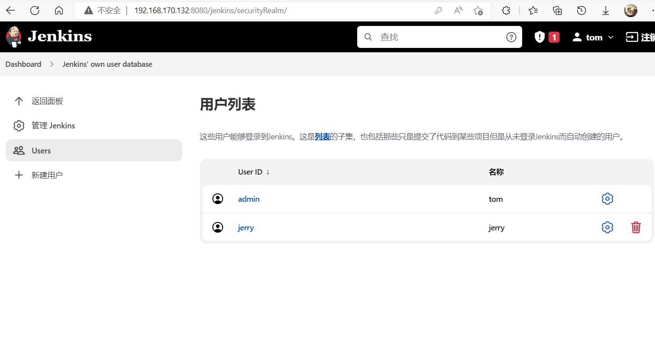
Task: Go to the browser home page icon
Action: point(59,11)
